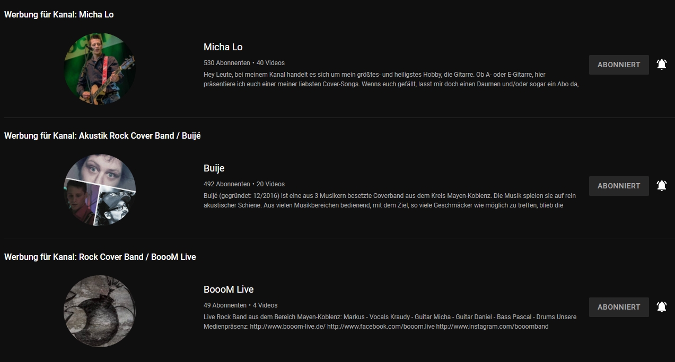Click "530 Abonnenten • 40 Videos" text
The width and height of the screenshot is (675, 362).
(244, 63)
